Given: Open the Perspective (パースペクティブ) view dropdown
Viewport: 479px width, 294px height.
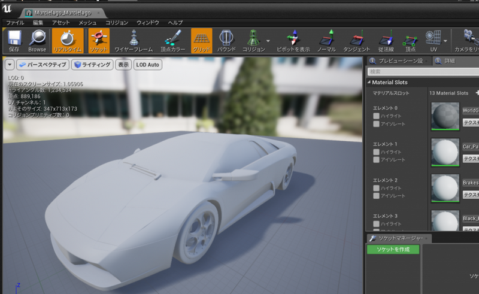Looking at the screenshot, I should point(43,65).
